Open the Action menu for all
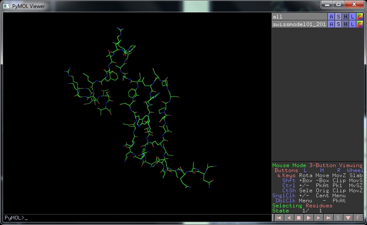Viewport: 367px width, 225px height. [331, 17]
